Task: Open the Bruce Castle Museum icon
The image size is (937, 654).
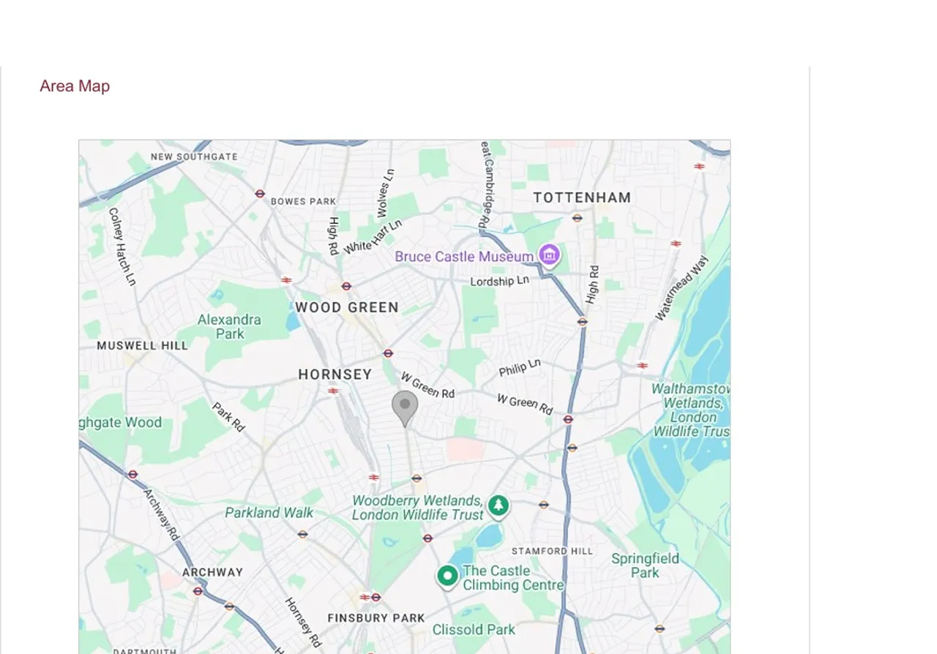Action: (549, 255)
